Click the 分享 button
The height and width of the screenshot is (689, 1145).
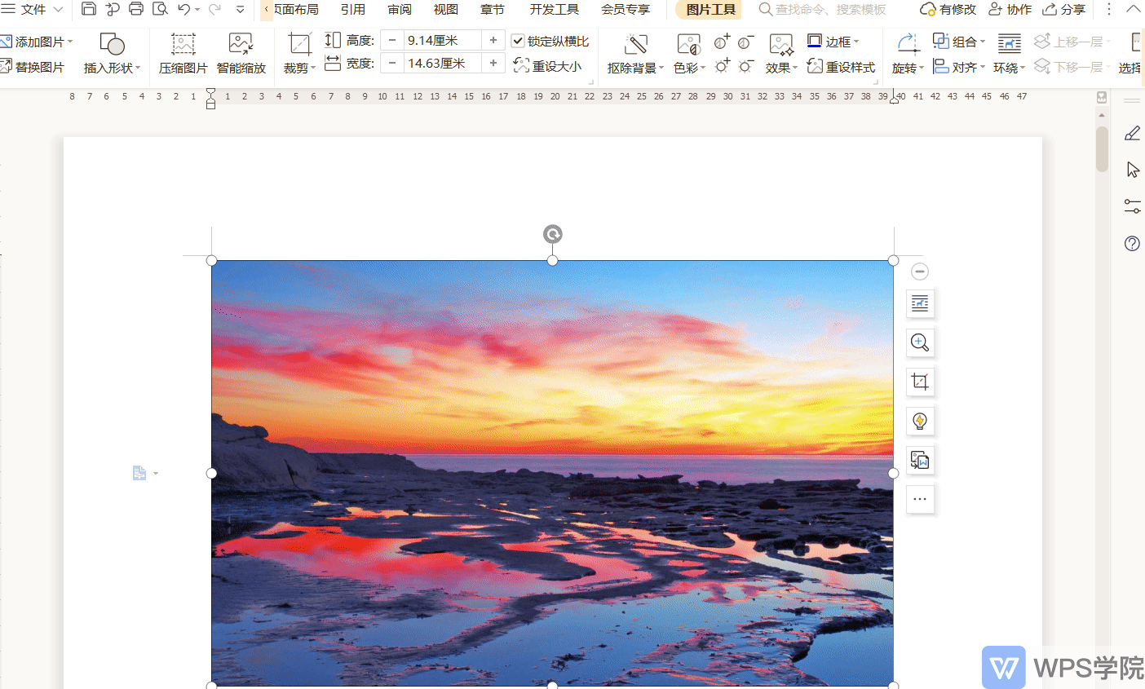tap(1064, 9)
